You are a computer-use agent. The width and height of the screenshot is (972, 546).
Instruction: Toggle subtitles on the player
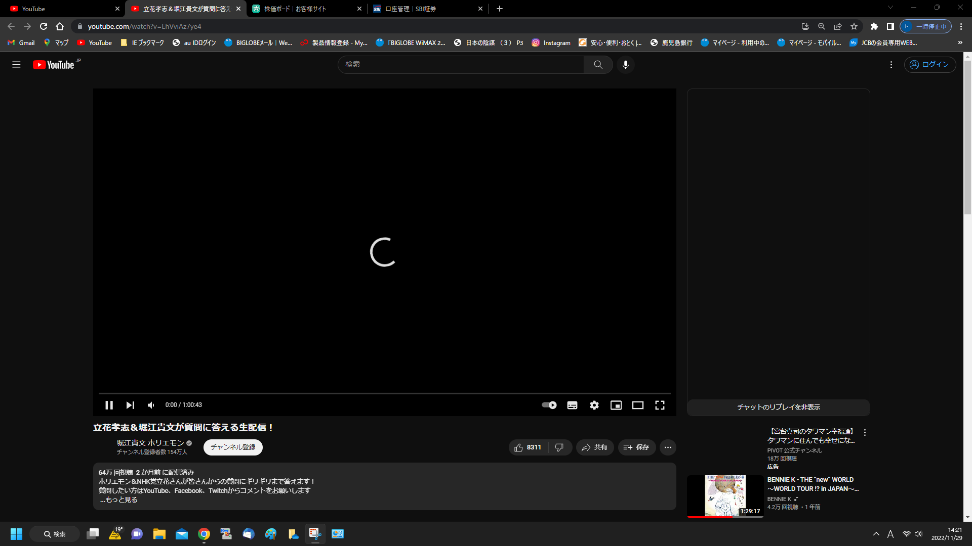pos(572,405)
